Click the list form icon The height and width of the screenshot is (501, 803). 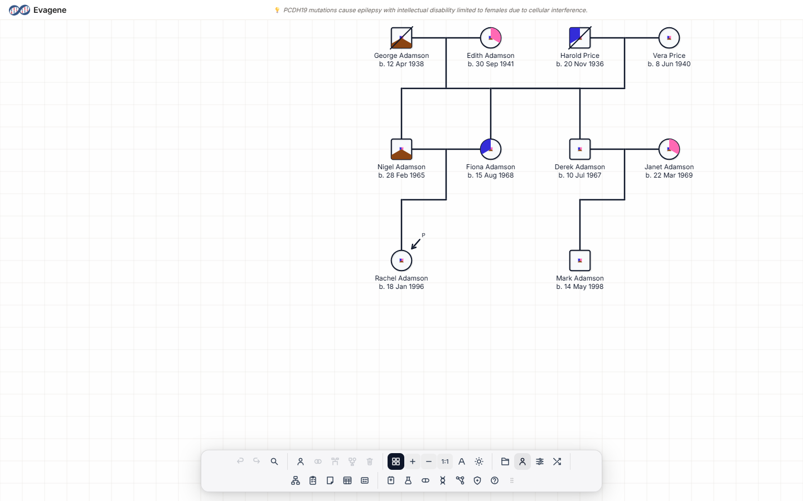click(365, 480)
